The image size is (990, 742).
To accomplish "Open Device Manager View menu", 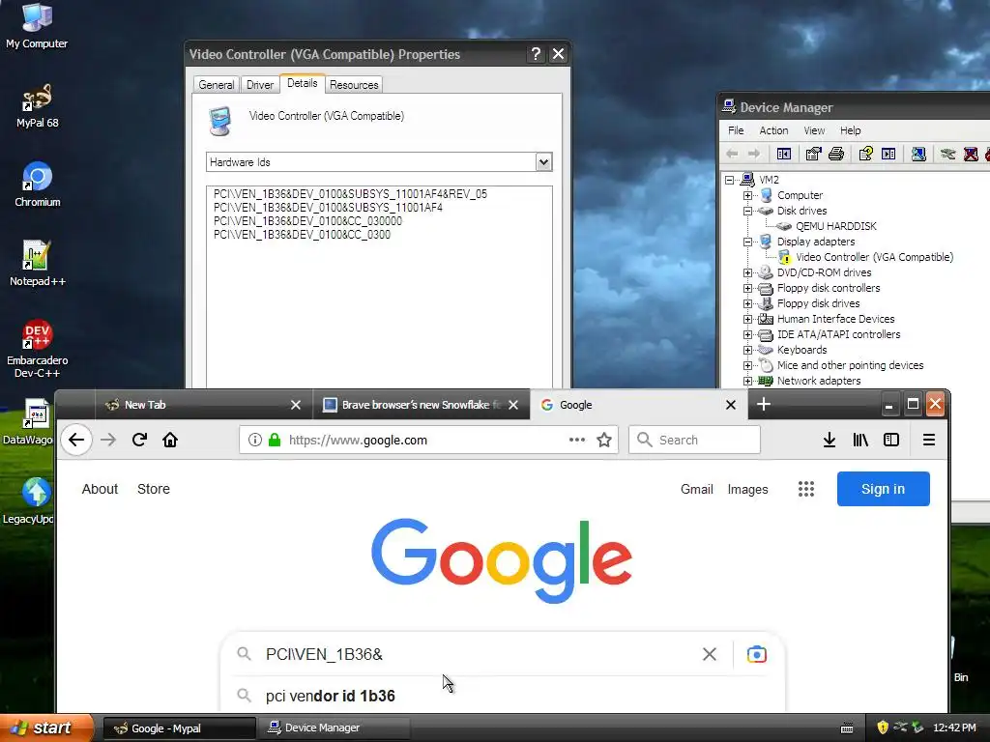I will click(x=814, y=130).
